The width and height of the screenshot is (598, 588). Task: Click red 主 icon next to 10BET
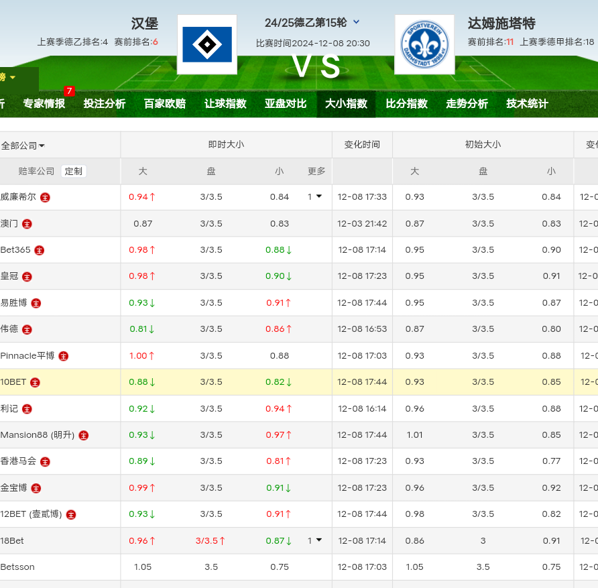pos(35,382)
